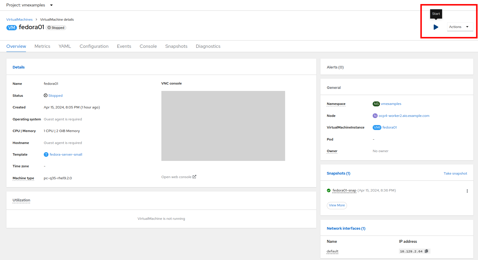Click the Namespace label
This screenshot has width=478, height=260.
(x=336, y=104)
